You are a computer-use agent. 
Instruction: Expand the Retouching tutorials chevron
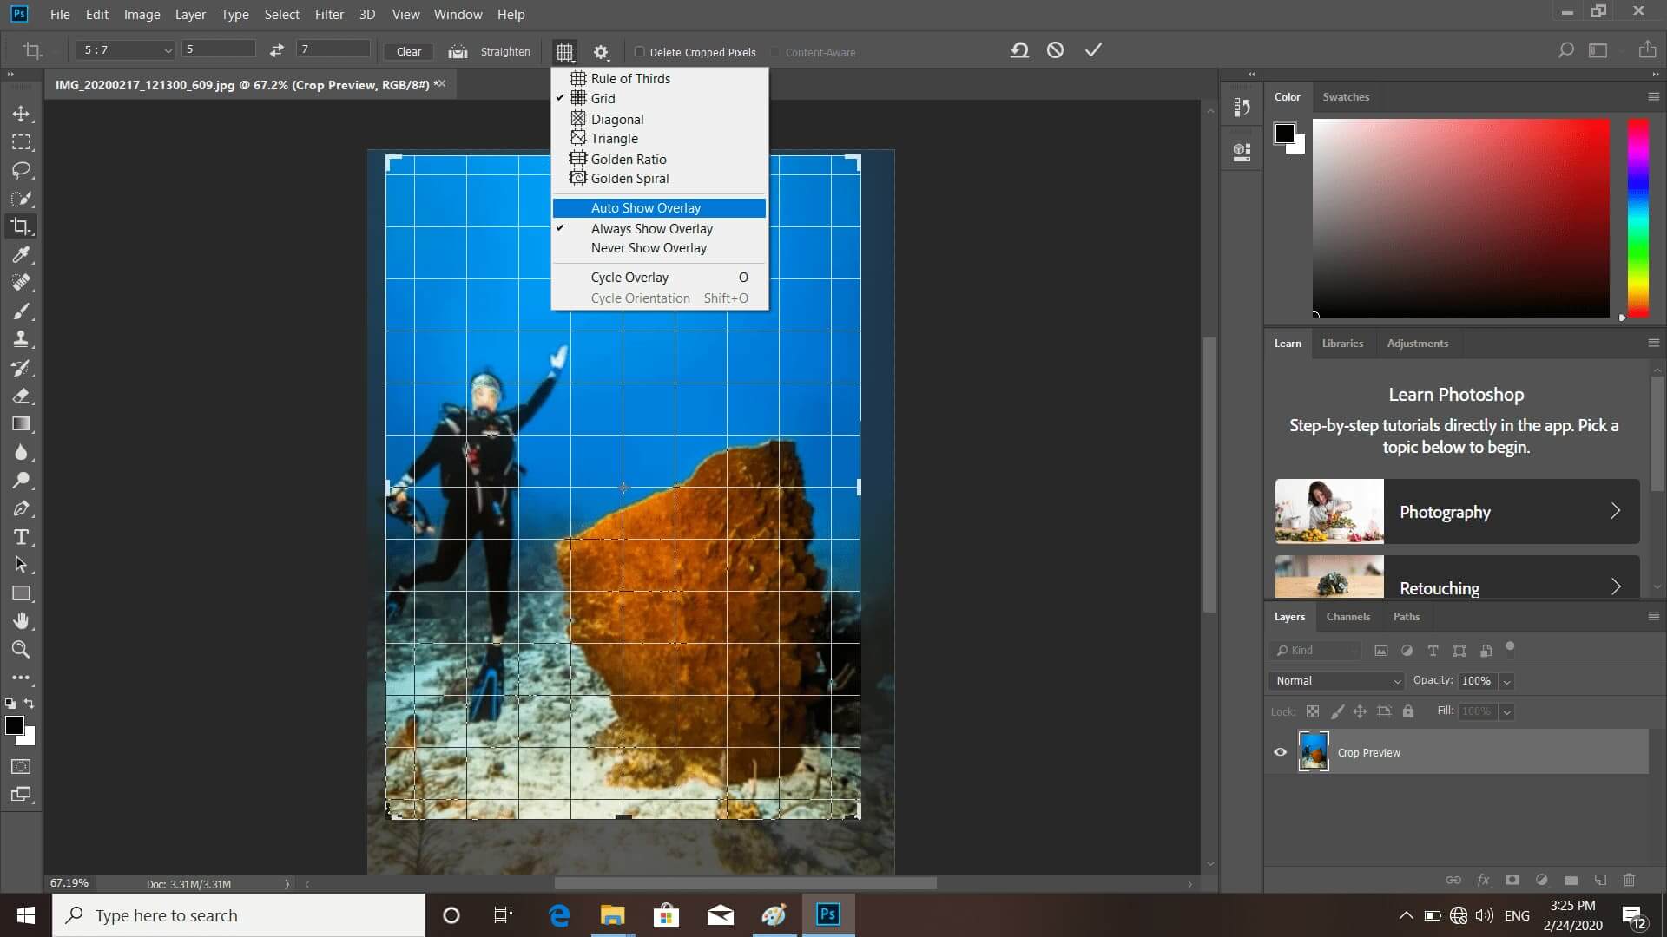[x=1615, y=586]
